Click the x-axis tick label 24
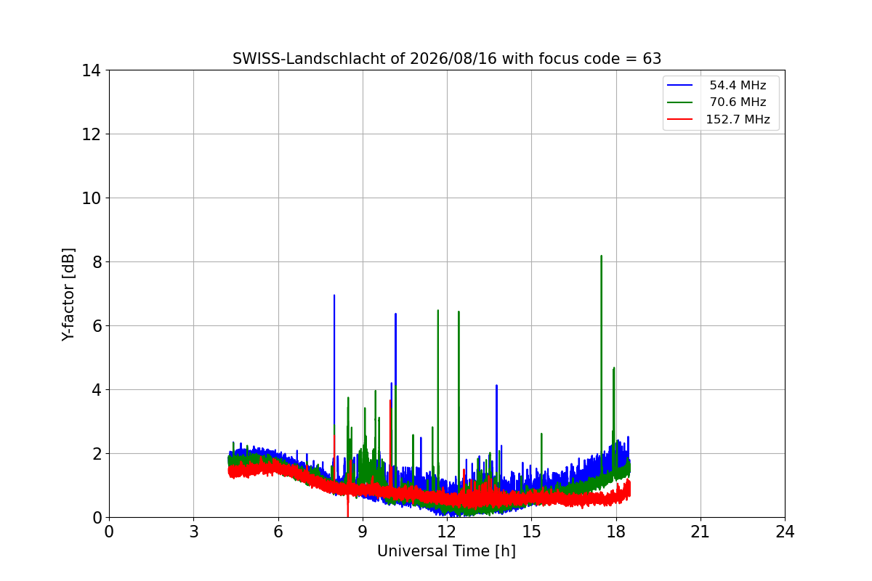Viewport: 872px width, 581px height. 785,532
